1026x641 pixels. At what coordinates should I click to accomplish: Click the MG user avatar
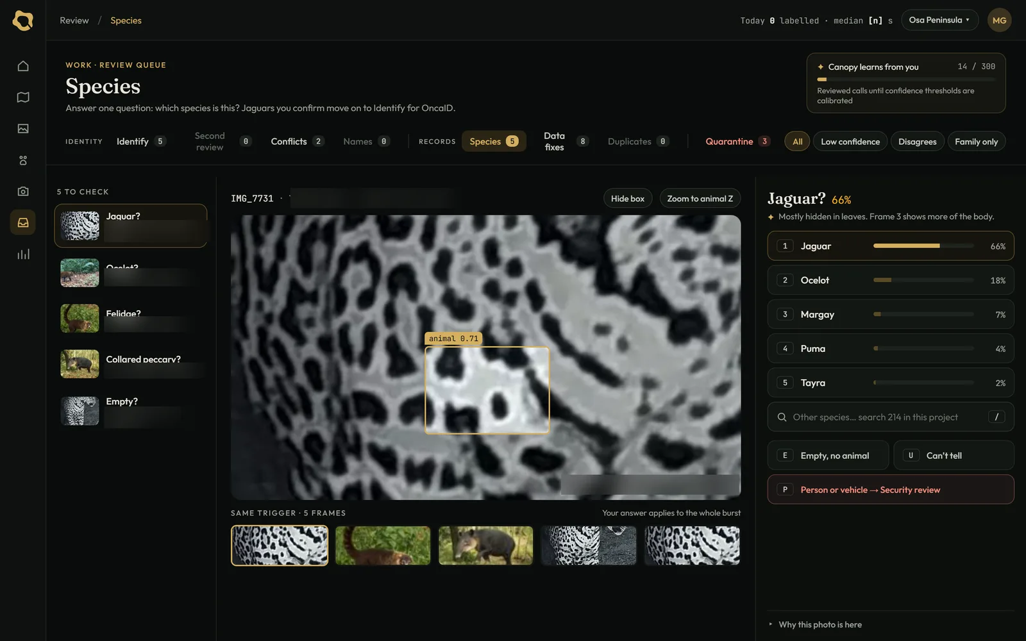(x=999, y=21)
